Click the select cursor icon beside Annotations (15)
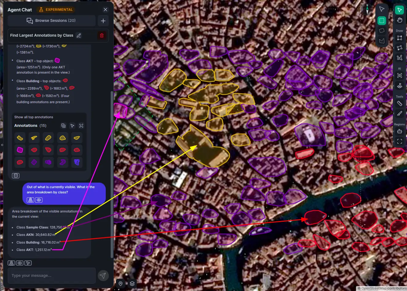The height and width of the screenshot is (291, 407). point(72,126)
